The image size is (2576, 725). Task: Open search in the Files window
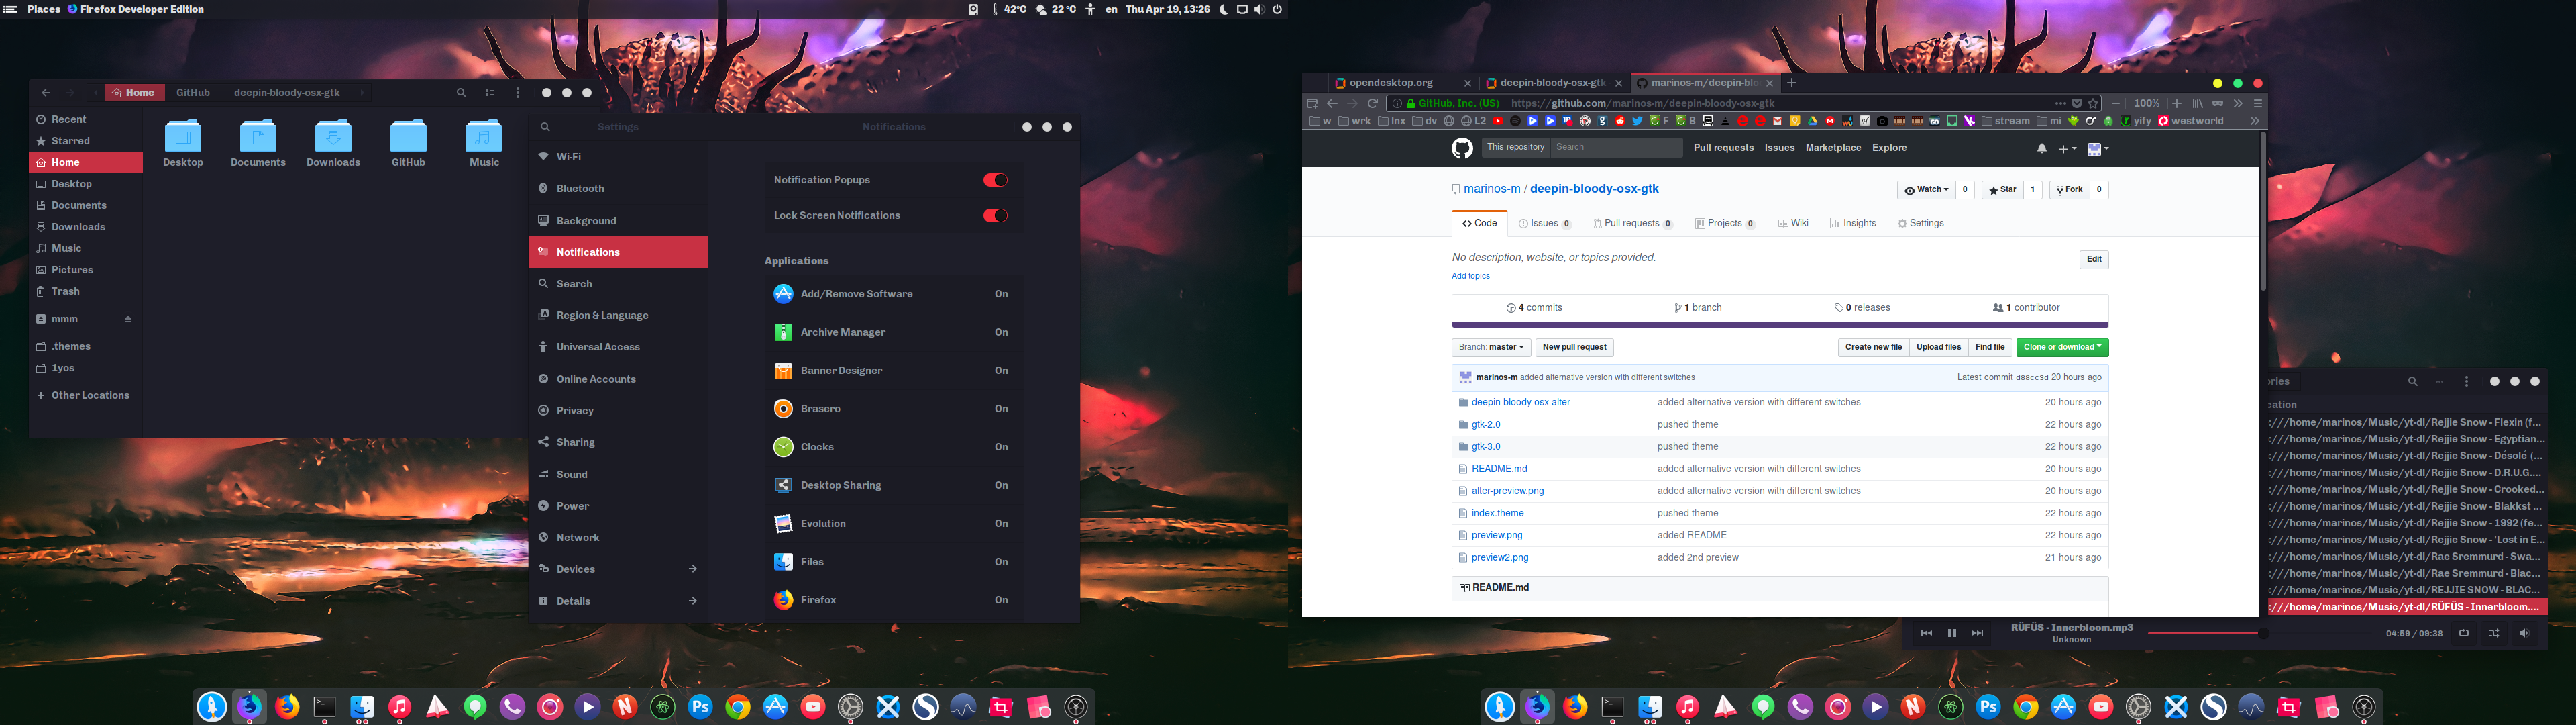coord(461,92)
